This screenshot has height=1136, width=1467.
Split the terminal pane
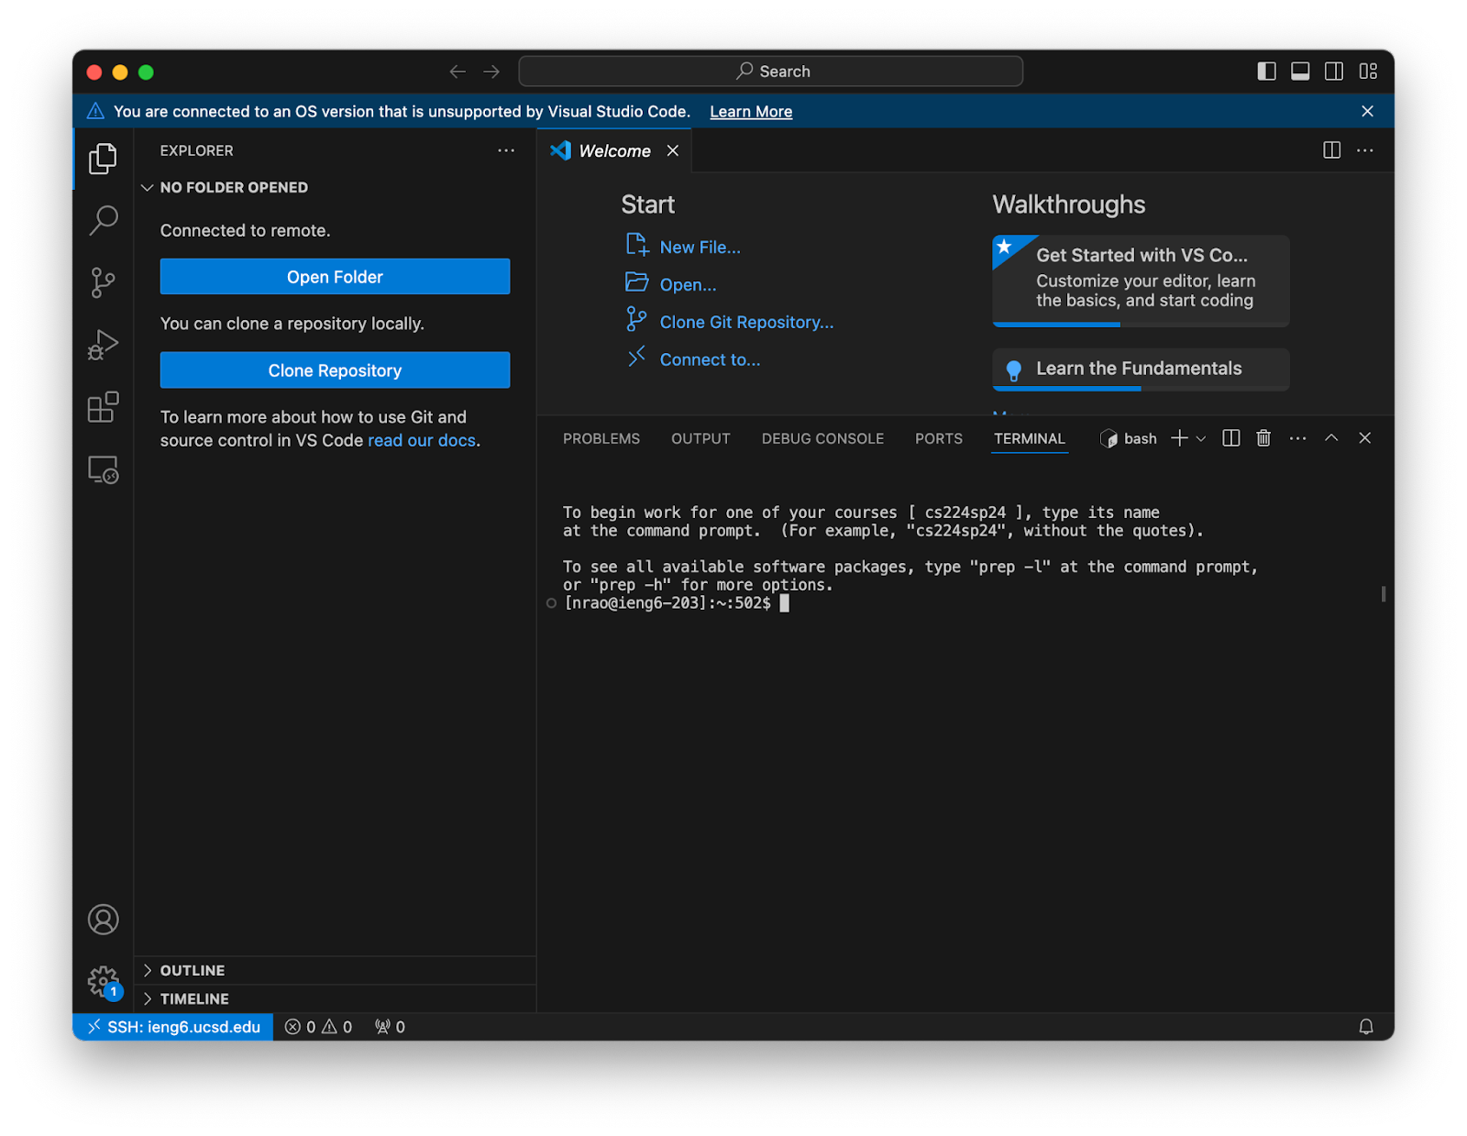tap(1231, 438)
